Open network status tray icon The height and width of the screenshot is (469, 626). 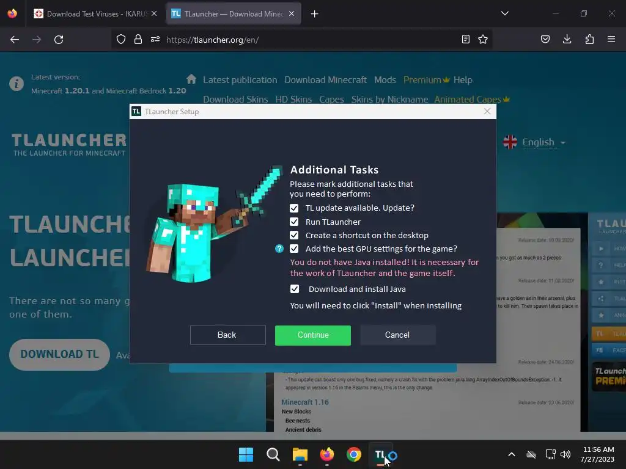[x=551, y=454]
